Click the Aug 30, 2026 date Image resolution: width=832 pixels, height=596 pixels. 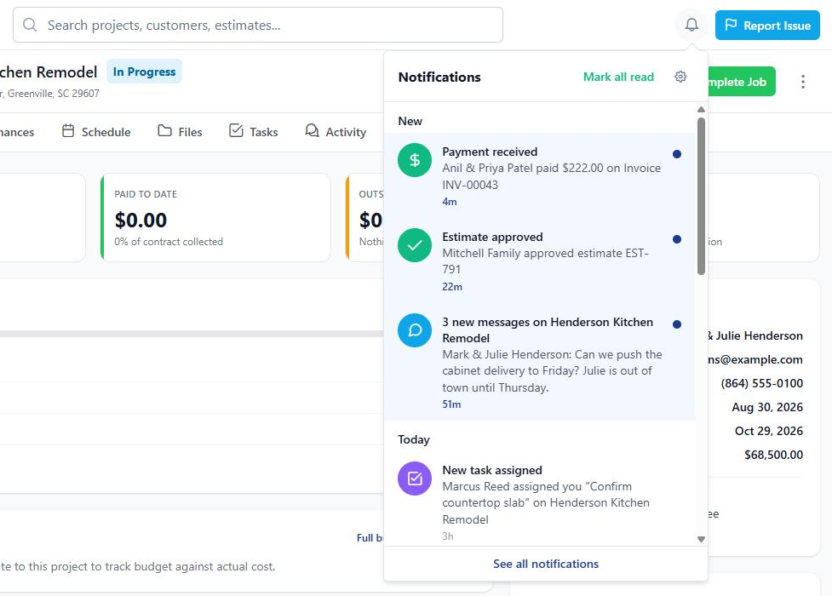766,407
